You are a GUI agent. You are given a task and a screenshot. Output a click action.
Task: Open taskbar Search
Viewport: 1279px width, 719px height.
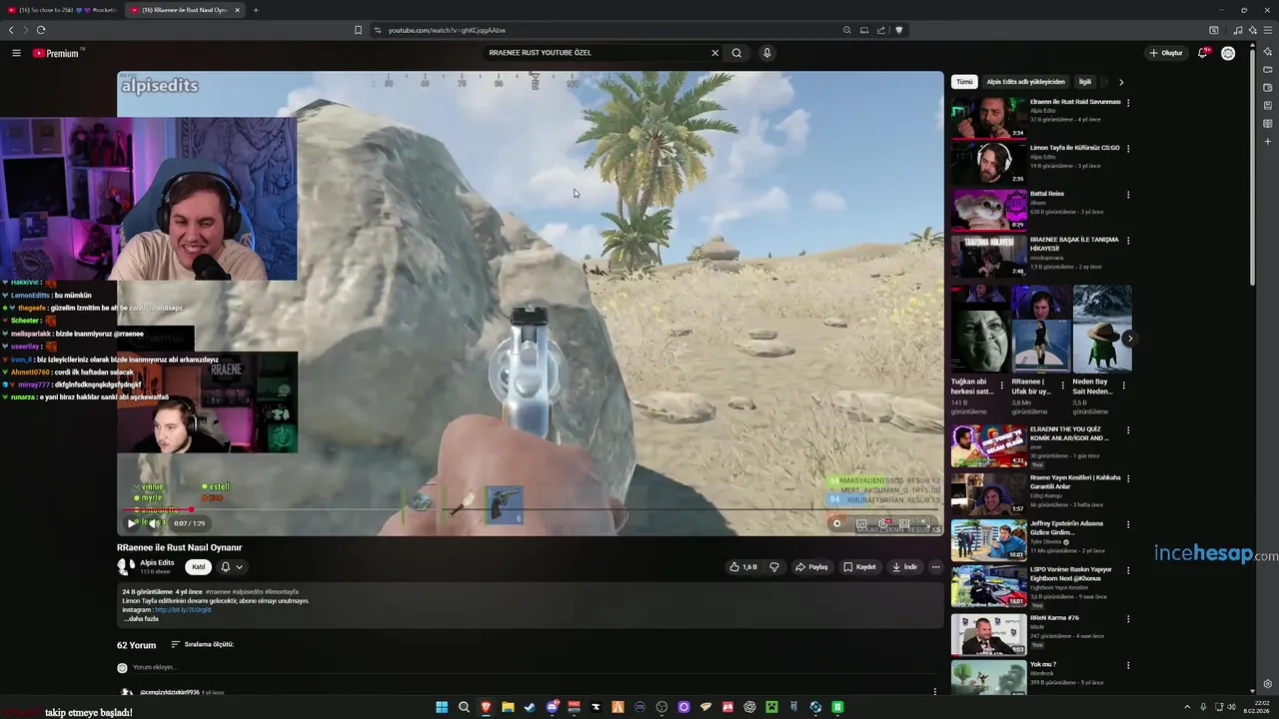[x=464, y=707]
